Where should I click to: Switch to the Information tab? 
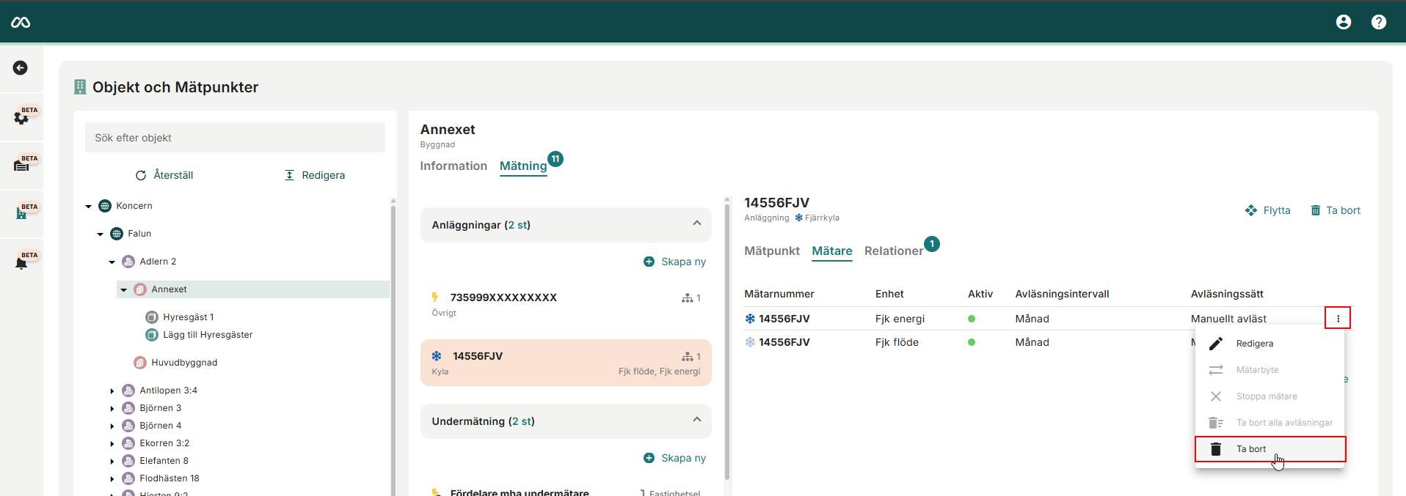pos(453,166)
